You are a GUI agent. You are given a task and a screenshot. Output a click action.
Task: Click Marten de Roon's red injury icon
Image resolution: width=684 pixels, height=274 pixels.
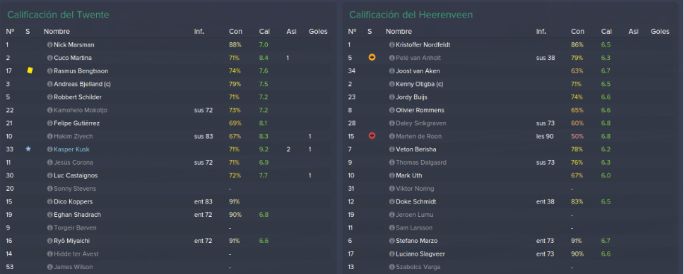click(x=372, y=136)
